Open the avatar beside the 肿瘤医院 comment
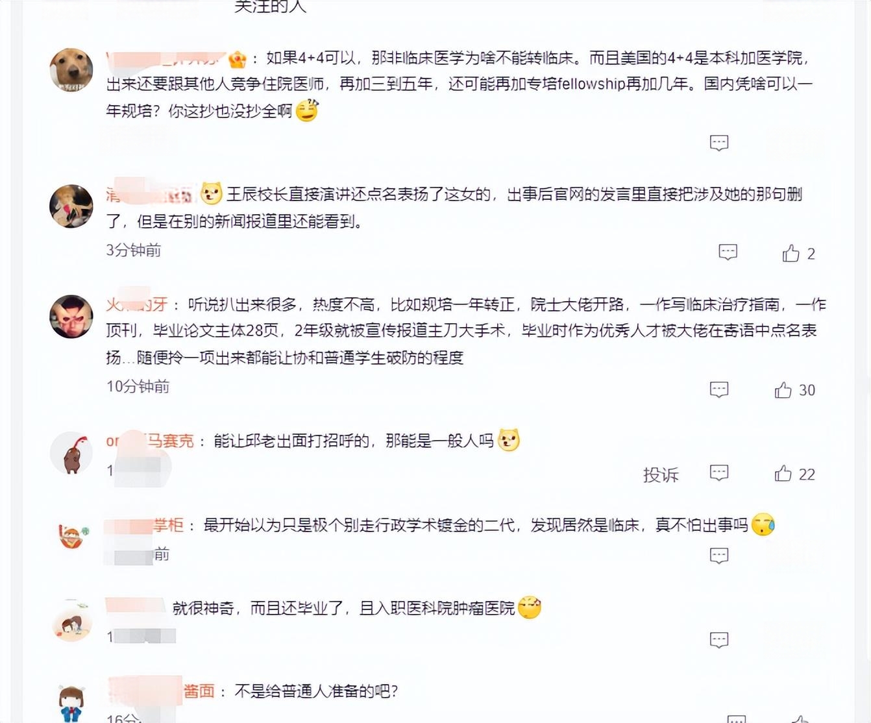The image size is (871, 723). (71, 621)
